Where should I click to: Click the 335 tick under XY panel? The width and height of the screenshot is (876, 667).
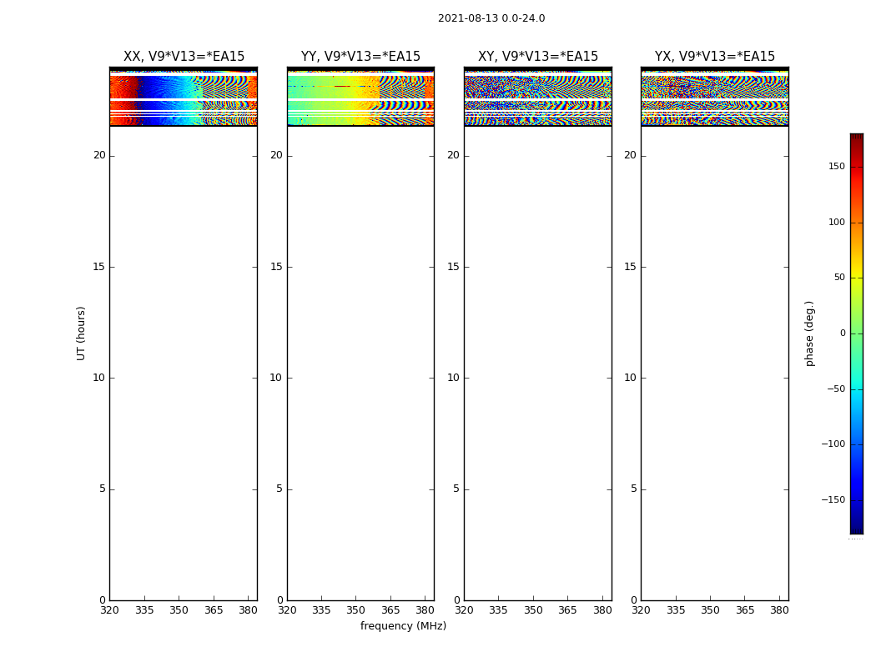498,610
